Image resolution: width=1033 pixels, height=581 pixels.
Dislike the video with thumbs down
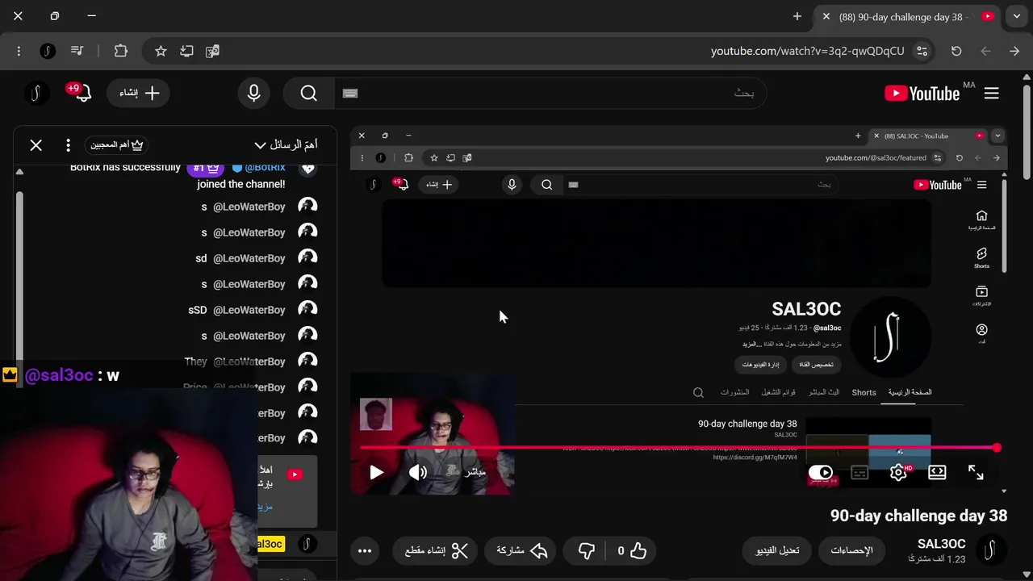pos(587,550)
